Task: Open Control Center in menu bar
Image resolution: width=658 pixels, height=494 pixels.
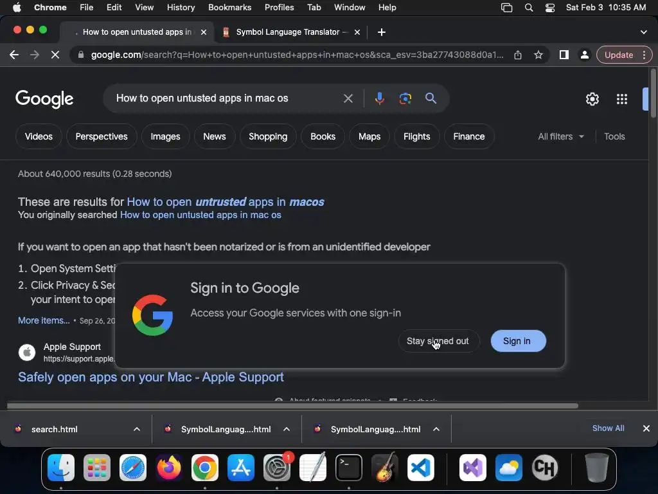Action: click(x=550, y=7)
